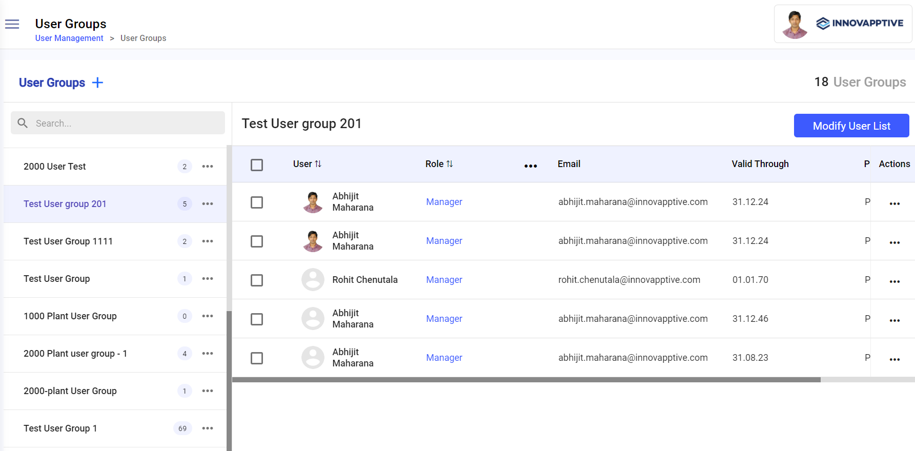Expand options menu for Test User Group 1111
This screenshot has height=451, width=915.
tap(208, 241)
